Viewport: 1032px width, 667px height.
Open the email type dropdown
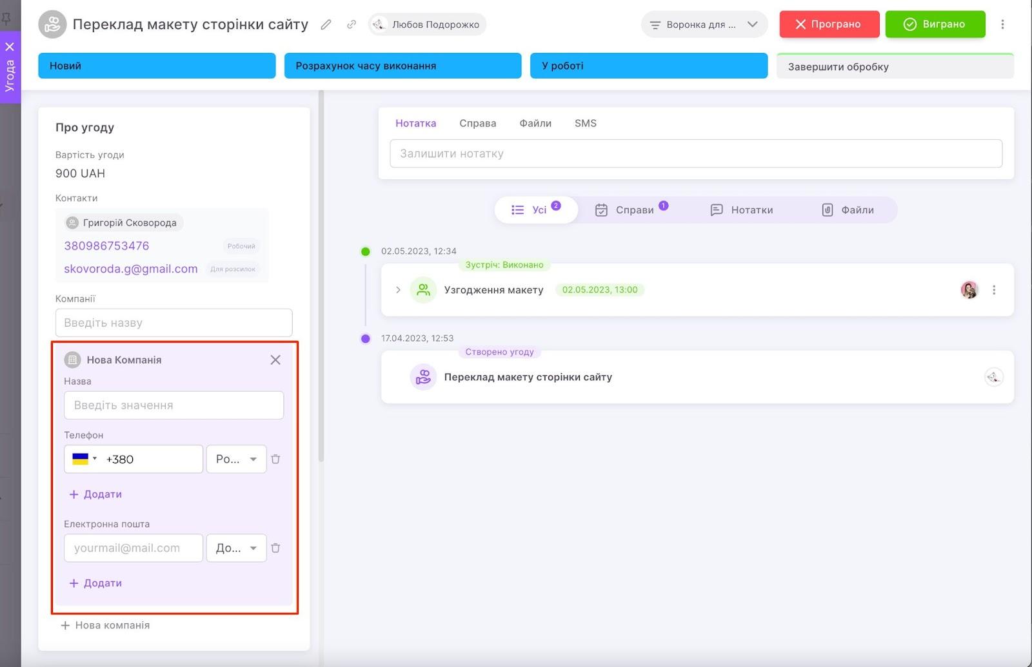coord(236,548)
